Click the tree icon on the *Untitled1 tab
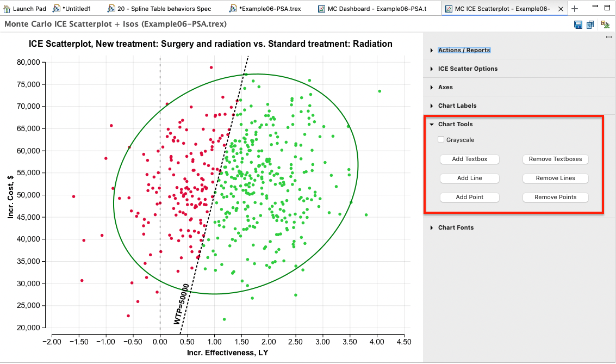This screenshot has width=616, height=364. pyautogui.click(x=55, y=8)
